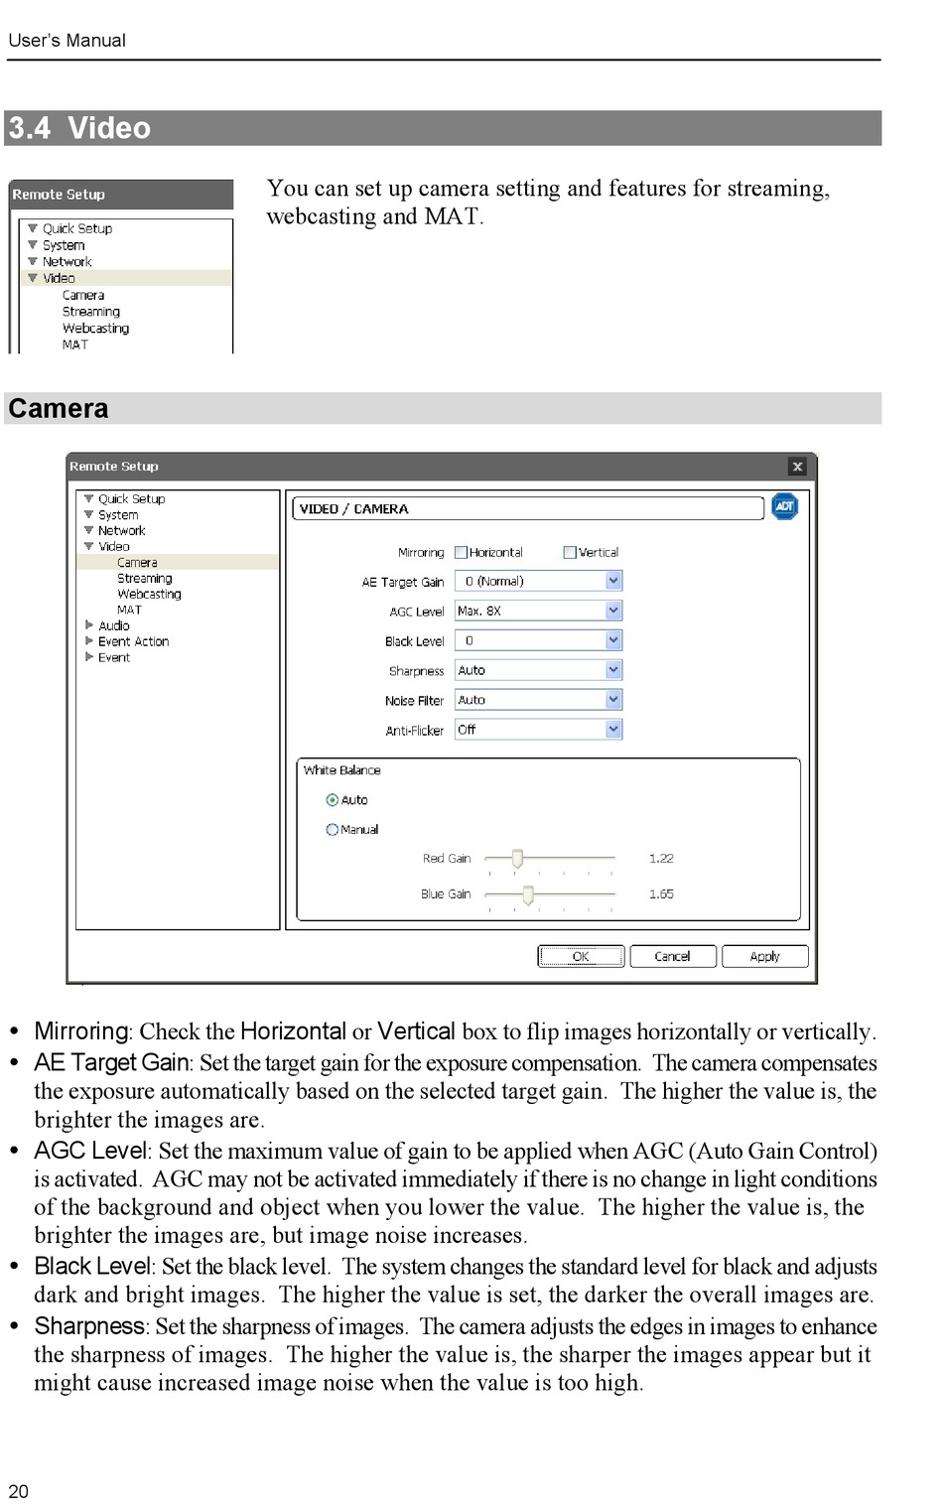Click the Sharpness label
Screen dimensions: 943x1510
click(x=416, y=671)
